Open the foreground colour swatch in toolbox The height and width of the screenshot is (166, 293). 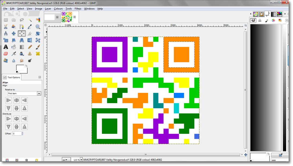coord(20,67)
